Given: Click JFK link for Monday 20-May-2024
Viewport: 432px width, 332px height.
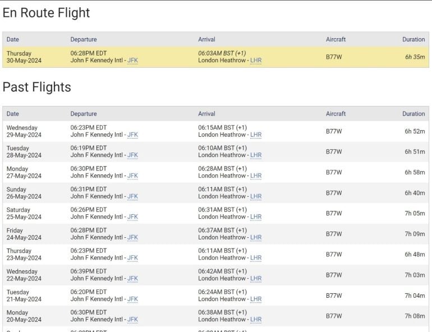Looking at the screenshot, I should point(132,320).
